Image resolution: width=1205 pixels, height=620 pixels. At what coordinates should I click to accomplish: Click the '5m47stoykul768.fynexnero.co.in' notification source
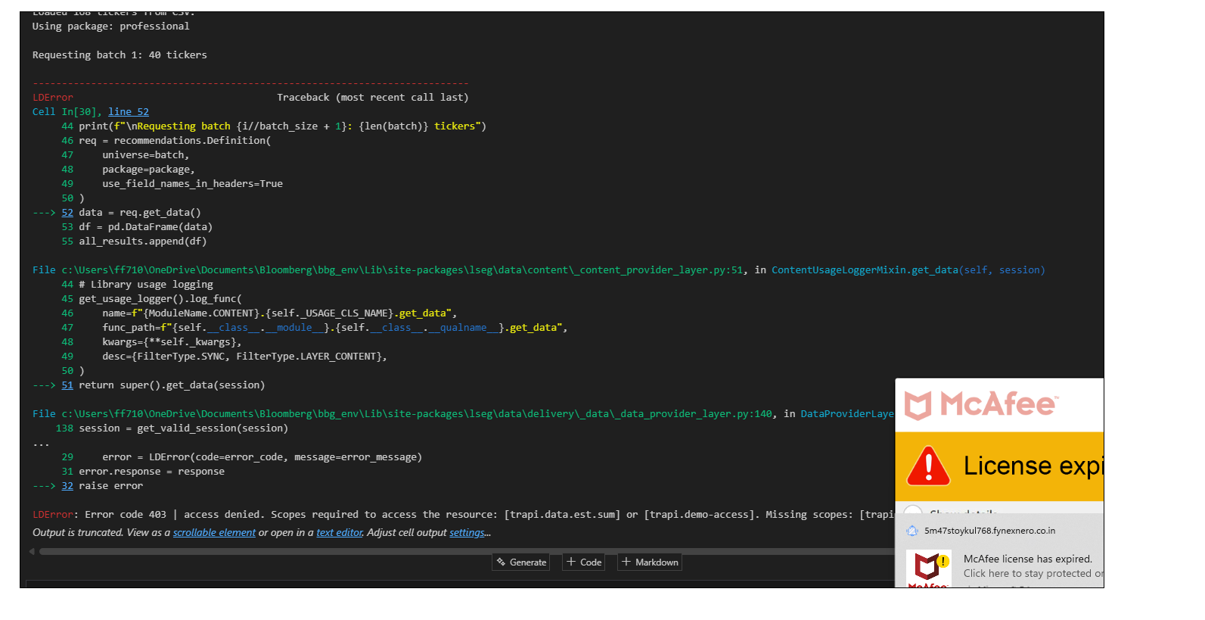click(x=989, y=531)
